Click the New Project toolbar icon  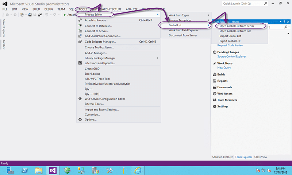(x=22, y=15)
